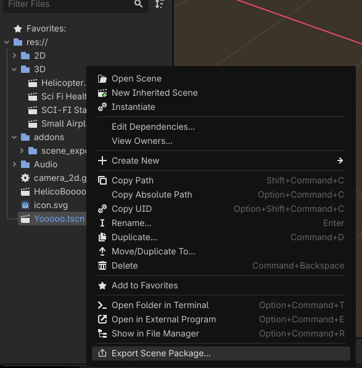This screenshot has height=368, width=362.
Task: Click the Option+Command+R shortcut text
Action: point(302,333)
